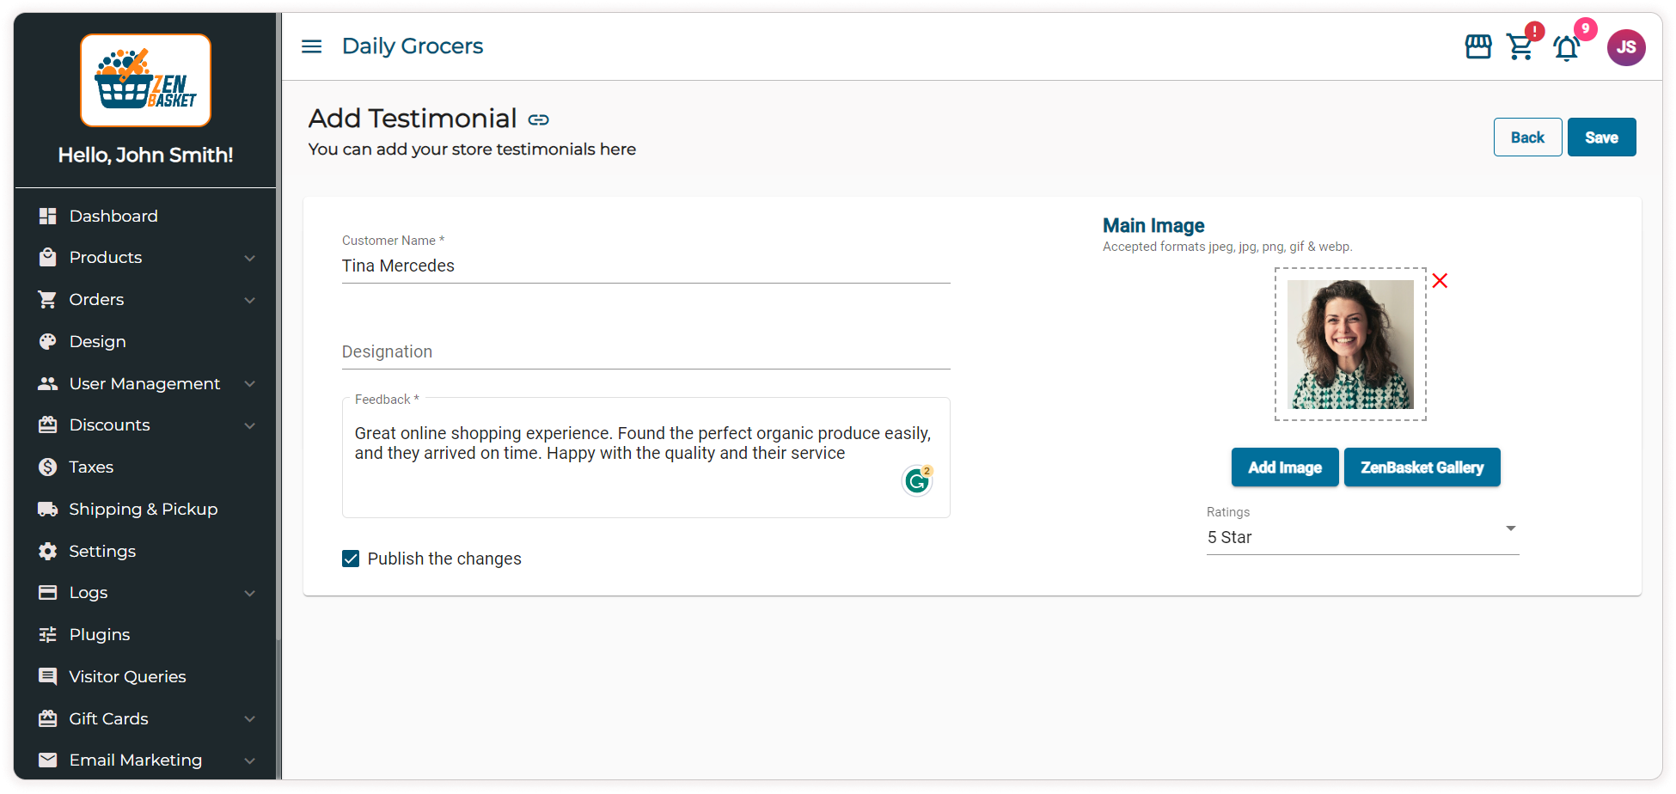
Task: Click the uploaded customer photo thumbnail
Action: pyautogui.click(x=1349, y=345)
